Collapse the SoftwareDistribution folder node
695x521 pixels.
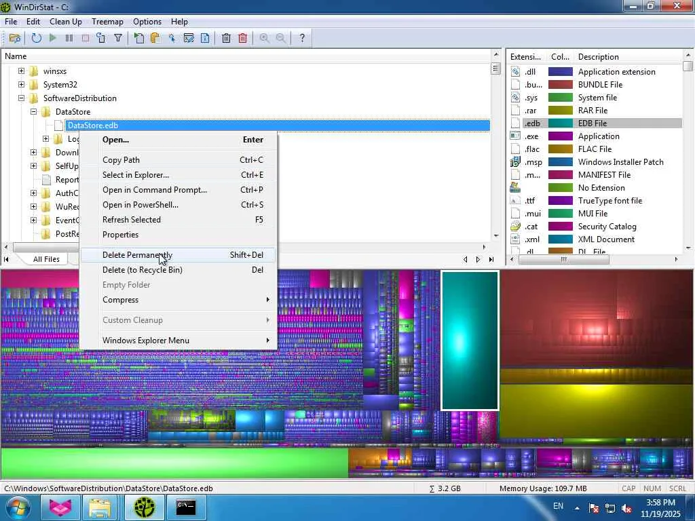(x=21, y=98)
